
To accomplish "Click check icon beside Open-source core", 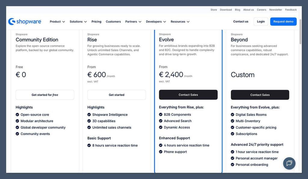I will 17,114.
